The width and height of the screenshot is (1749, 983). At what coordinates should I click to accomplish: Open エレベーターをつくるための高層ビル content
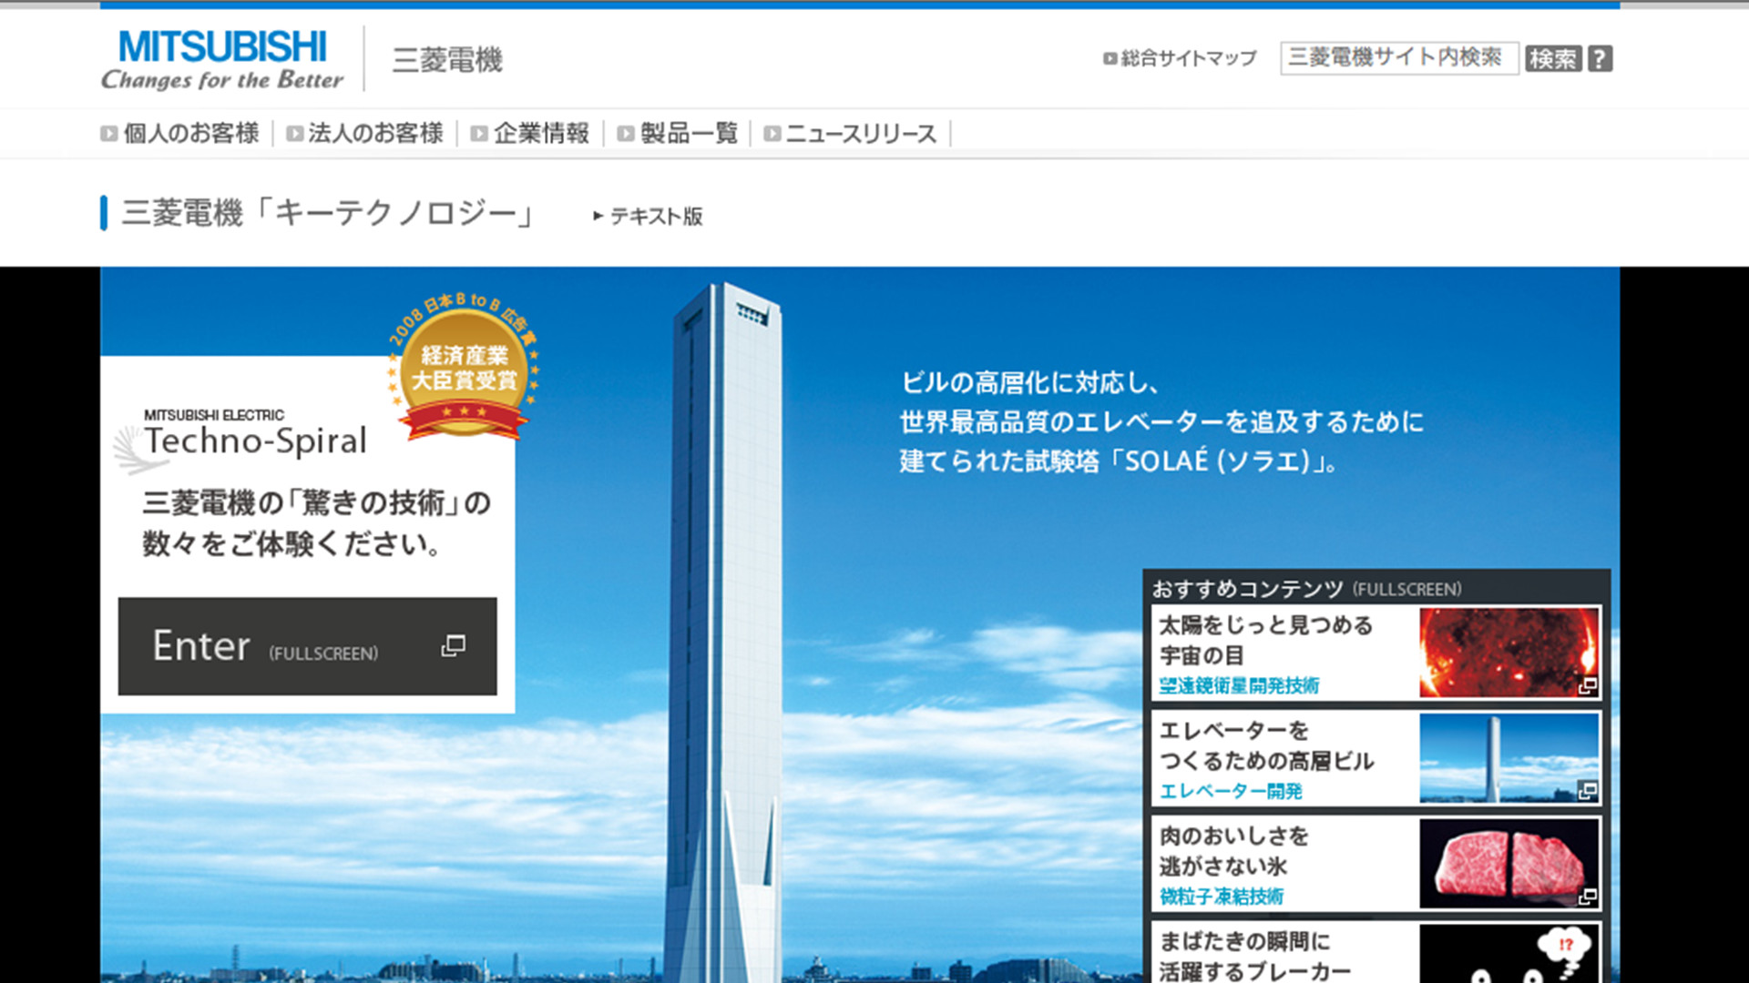tap(1266, 745)
